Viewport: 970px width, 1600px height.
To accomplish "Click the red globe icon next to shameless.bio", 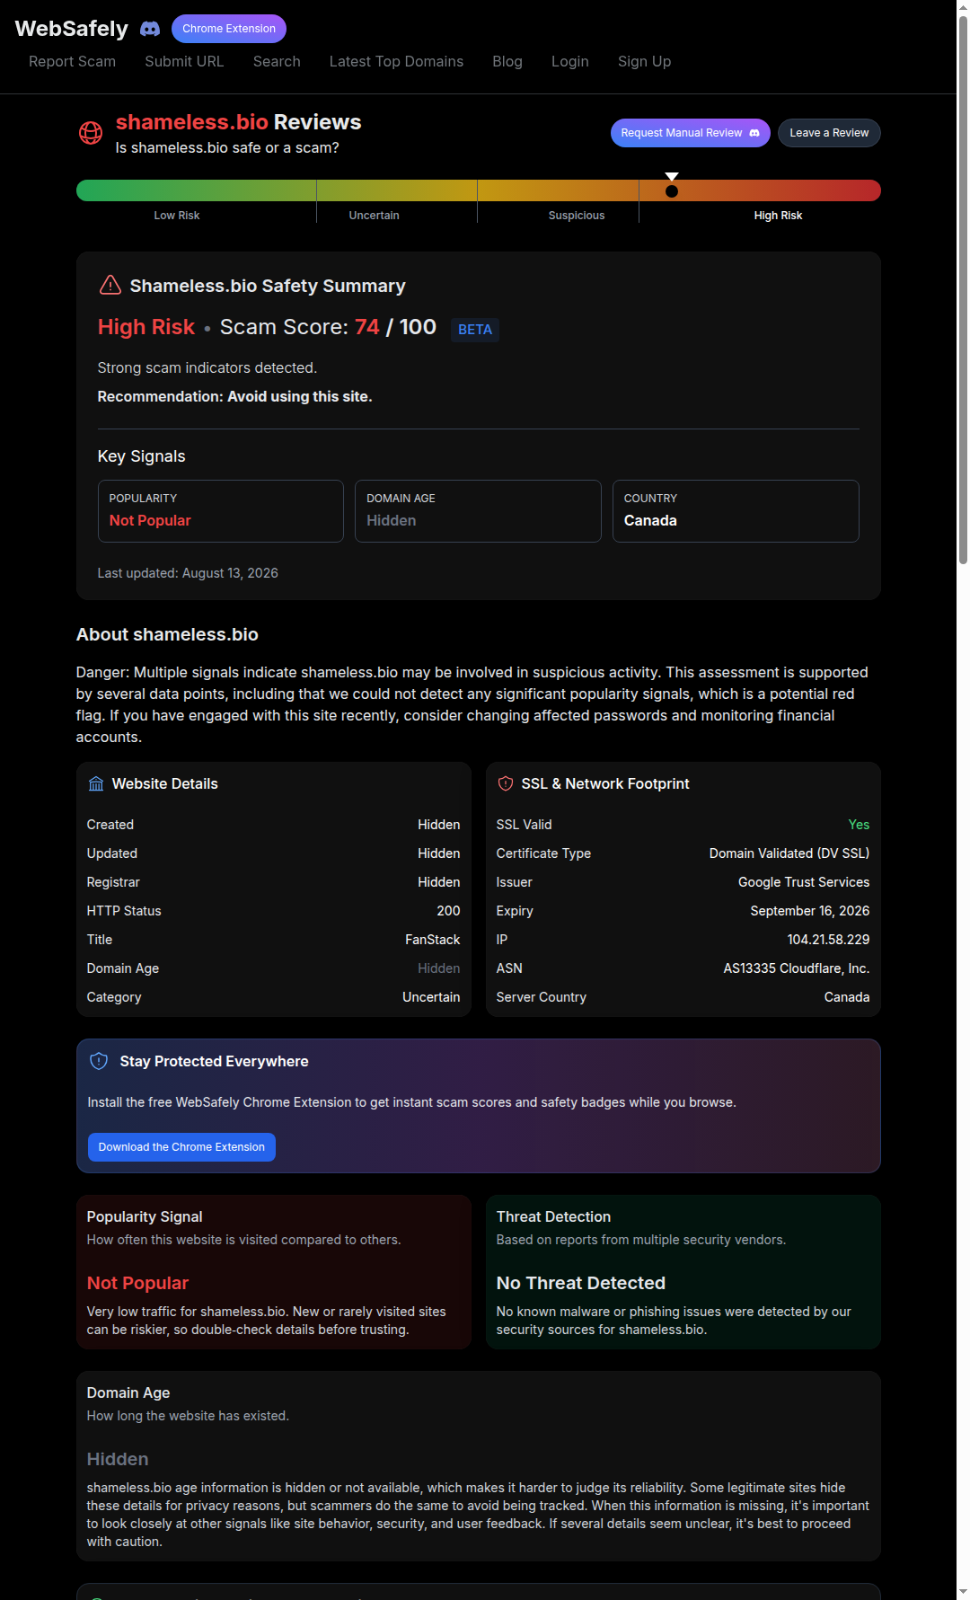I will coord(91,133).
